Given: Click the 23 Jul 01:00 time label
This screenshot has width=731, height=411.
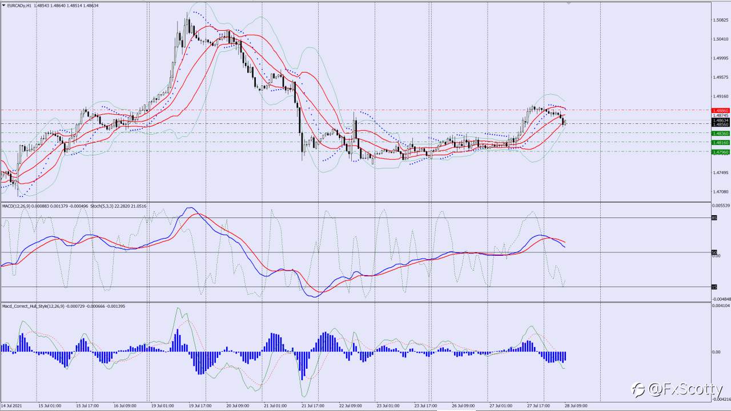Looking at the screenshot, I should pos(388,406).
